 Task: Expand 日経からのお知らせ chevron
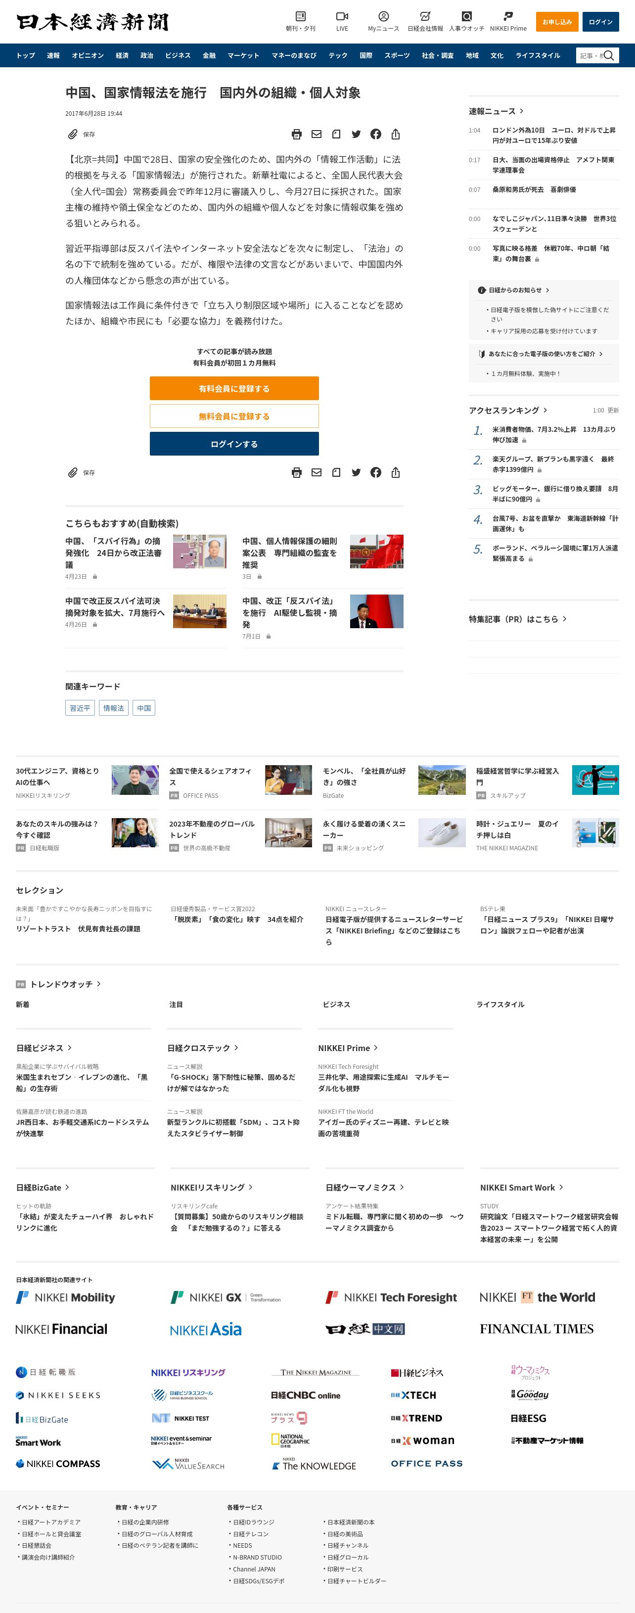(x=547, y=290)
